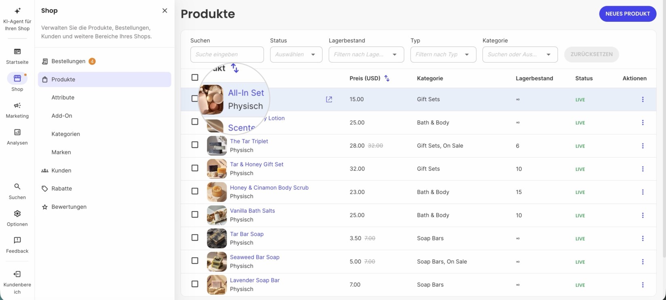This screenshot has width=666, height=300.
Task: Open actions menu for All-In Set row
Action: pos(643,99)
